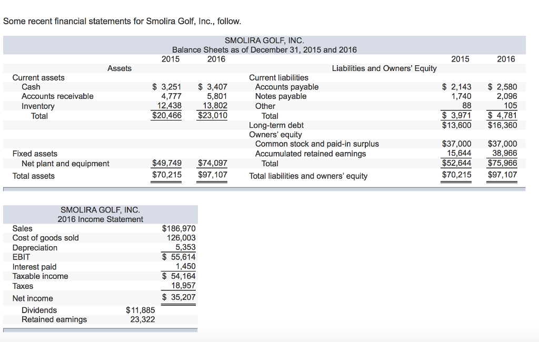Click the 'Sales' row label

pos(22,228)
